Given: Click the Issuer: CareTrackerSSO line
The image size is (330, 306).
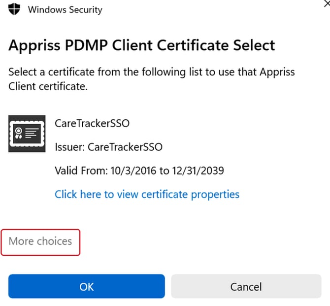Looking at the screenshot, I should pos(108,147).
